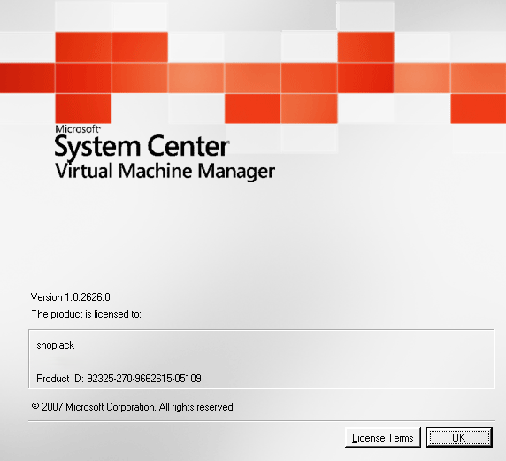506x461 pixels.
Task: Click the 'Product ID:' label text
Action: click(x=60, y=378)
